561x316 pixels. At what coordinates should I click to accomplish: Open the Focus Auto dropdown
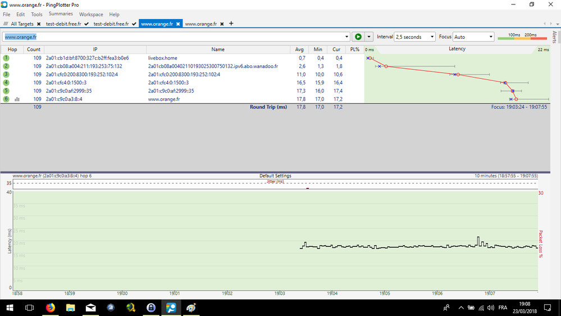tap(473, 37)
